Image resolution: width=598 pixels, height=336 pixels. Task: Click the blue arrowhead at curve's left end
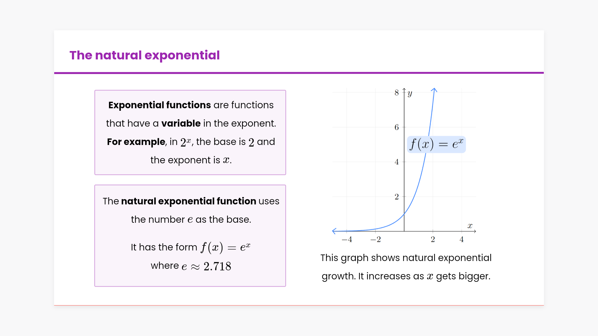tap(334, 231)
